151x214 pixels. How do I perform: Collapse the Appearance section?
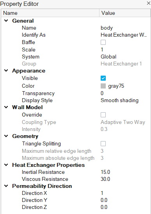pyautogui.click(x=6, y=71)
